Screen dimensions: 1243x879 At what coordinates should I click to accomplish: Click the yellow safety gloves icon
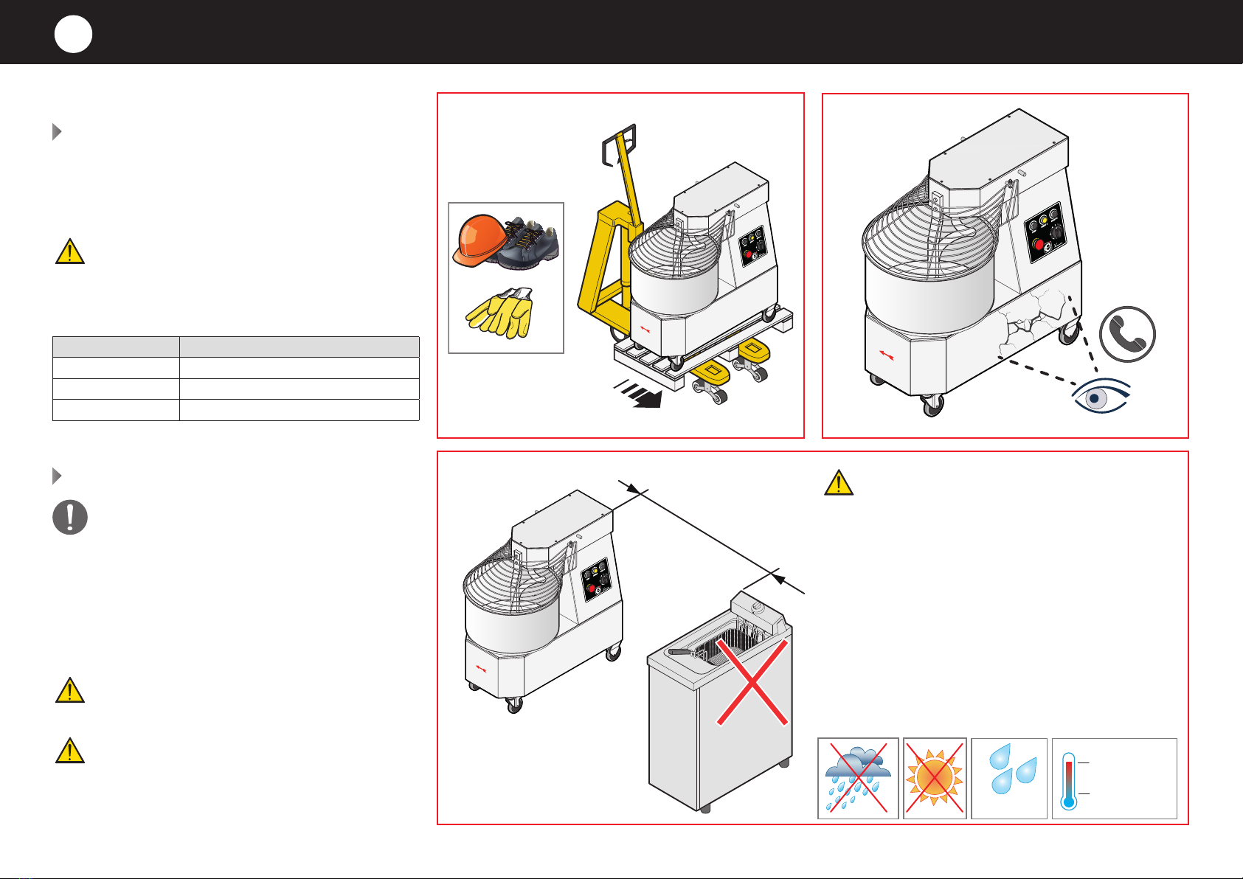tap(500, 313)
